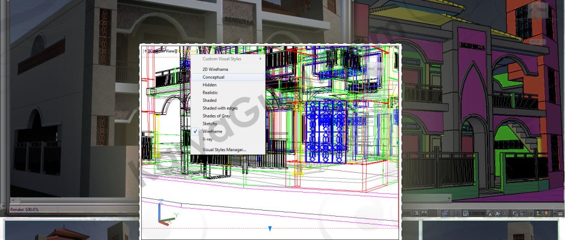This screenshot has width=565, height=240.
Task: Apply Shades of Gray visual style
Action: (x=228, y=116)
